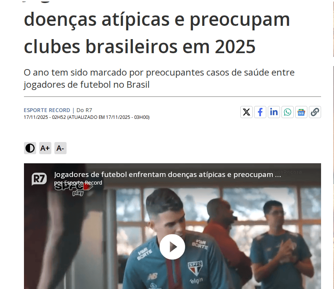This screenshot has height=289, width=334.
Task: Click the R7 logo in the video player
Action: point(39,179)
